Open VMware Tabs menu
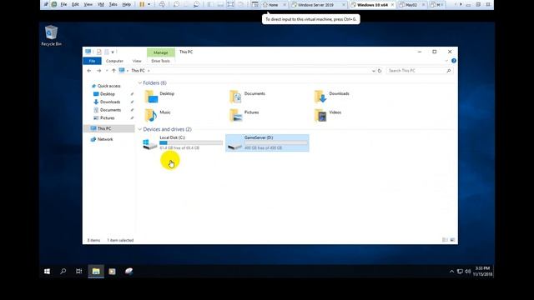The height and width of the screenshot is (300, 534). [113, 4]
